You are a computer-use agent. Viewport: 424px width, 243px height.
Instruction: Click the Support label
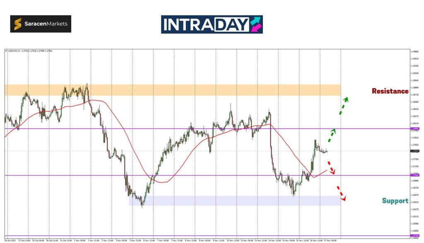[395, 201]
